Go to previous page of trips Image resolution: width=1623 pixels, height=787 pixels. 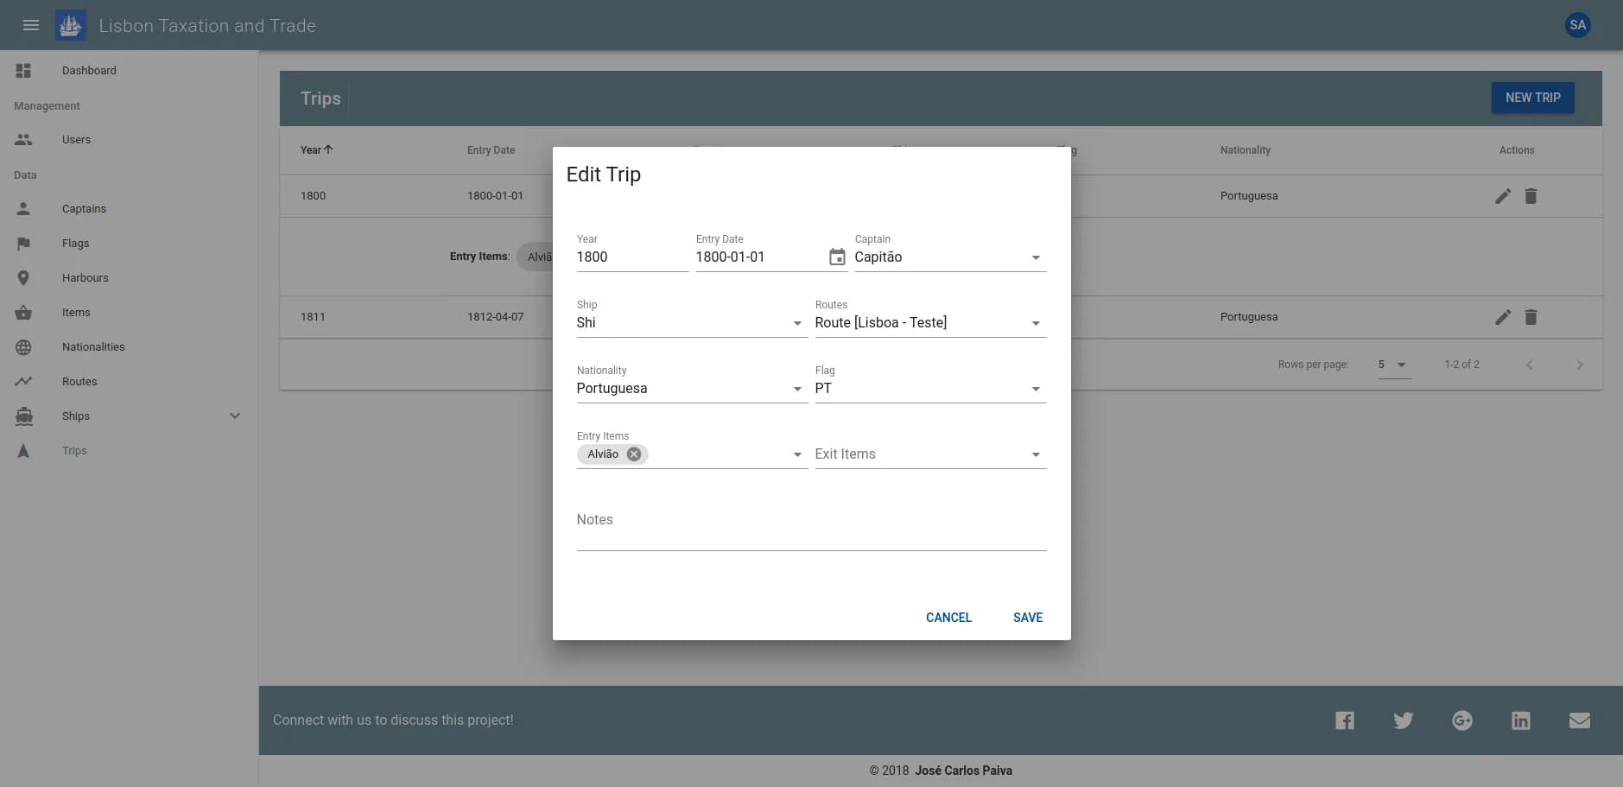[1529, 365]
